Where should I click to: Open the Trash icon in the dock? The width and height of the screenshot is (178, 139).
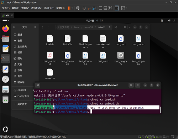point(5,99)
